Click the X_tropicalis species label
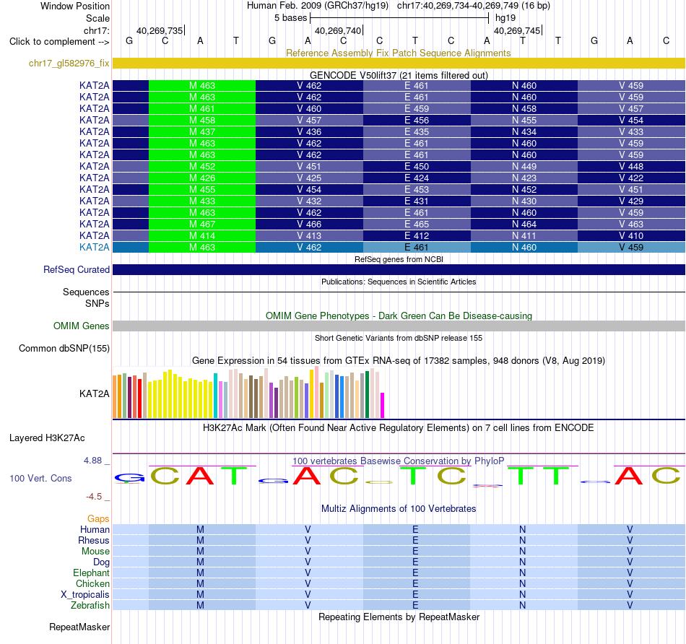Image resolution: width=686 pixels, height=644 pixels. pyautogui.click(x=85, y=595)
